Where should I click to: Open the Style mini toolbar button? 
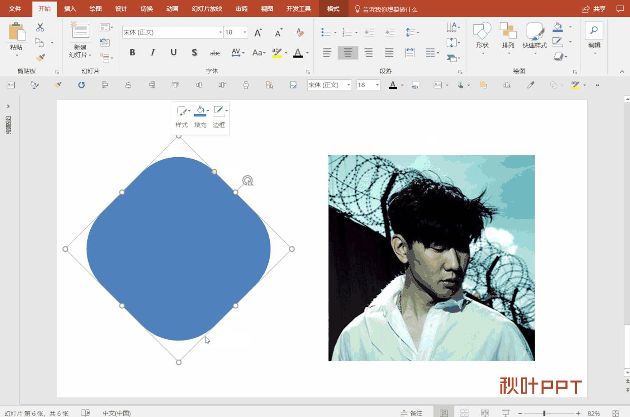182,117
